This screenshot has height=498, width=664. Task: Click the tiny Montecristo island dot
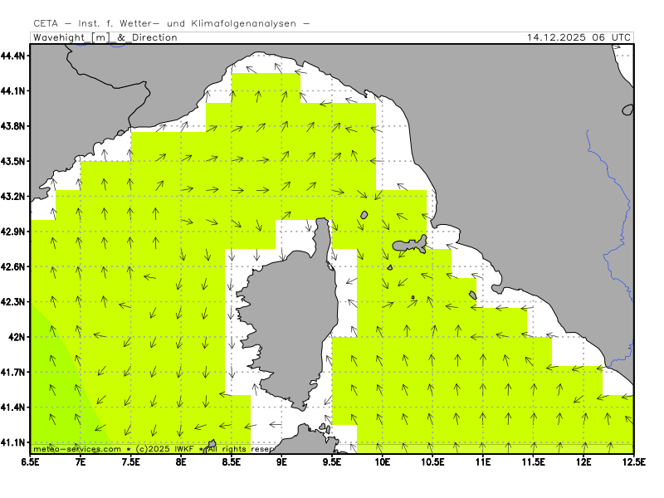click(413, 297)
